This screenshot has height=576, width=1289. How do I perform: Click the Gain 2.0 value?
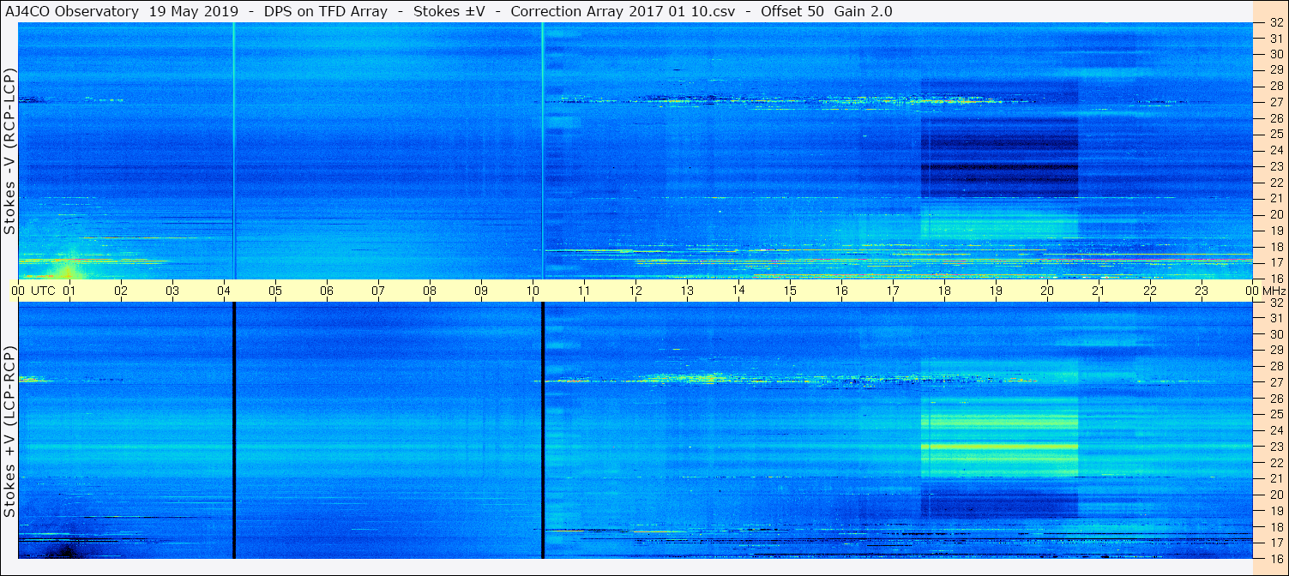coord(864,11)
